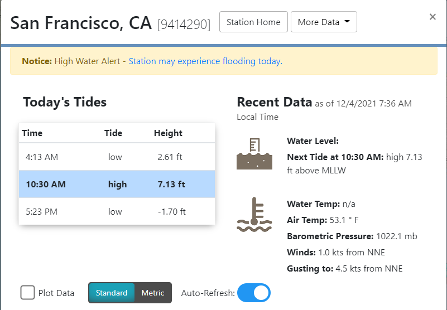
Task: Click the station ID 9414290
Action: tap(184, 24)
